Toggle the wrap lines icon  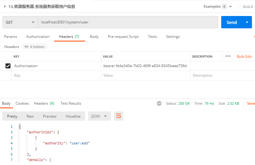tap(119, 116)
